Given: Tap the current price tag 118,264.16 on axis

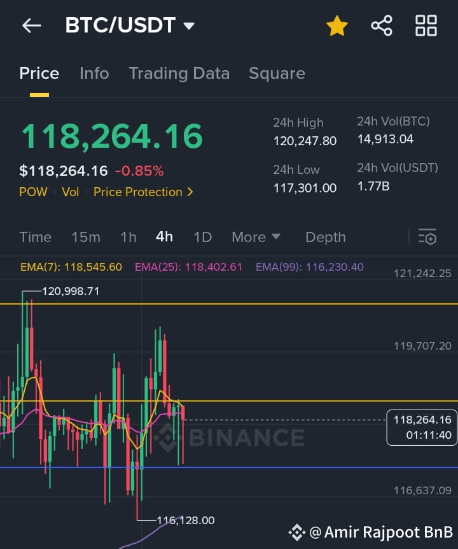Looking at the screenshot, I should pos(422,420).
